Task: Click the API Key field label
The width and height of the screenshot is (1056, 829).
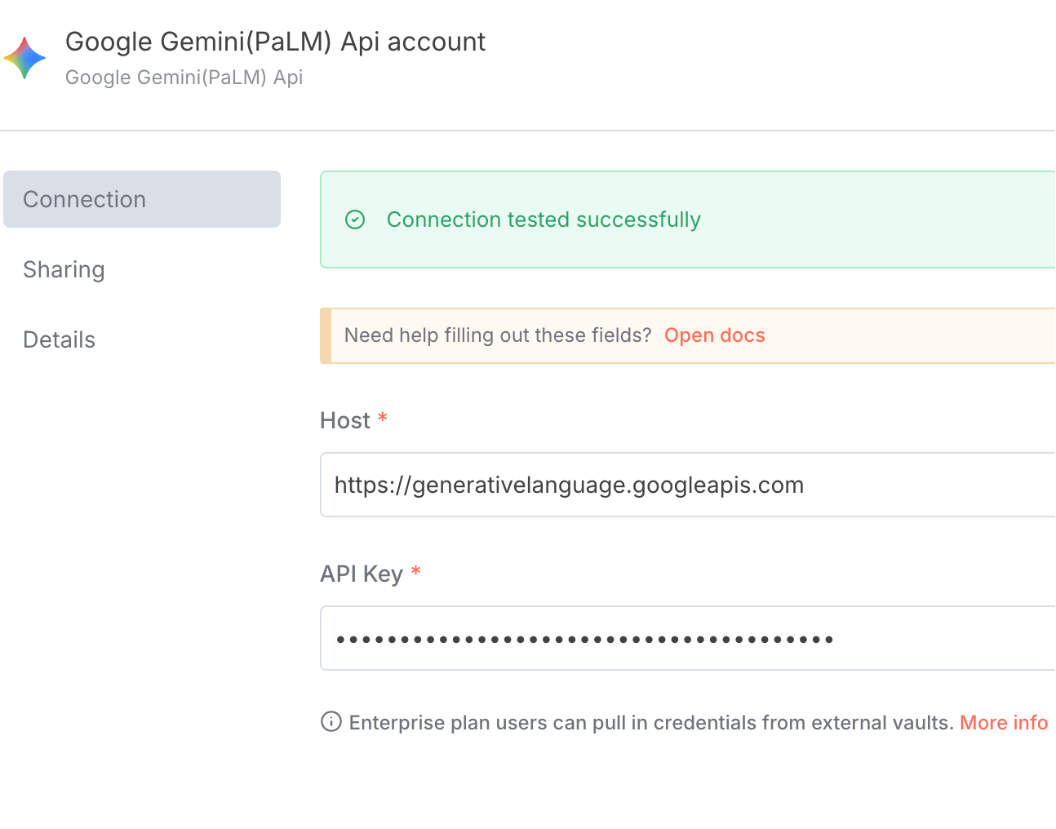Action: [x=362, y=574]
